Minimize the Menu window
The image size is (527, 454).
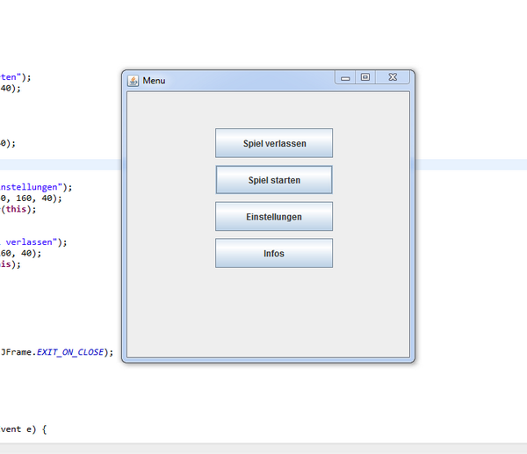345,77
